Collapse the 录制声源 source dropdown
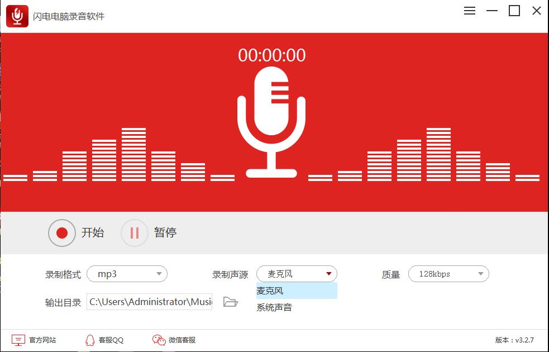Viewport: 549px width, 352px height. (297, 274)
